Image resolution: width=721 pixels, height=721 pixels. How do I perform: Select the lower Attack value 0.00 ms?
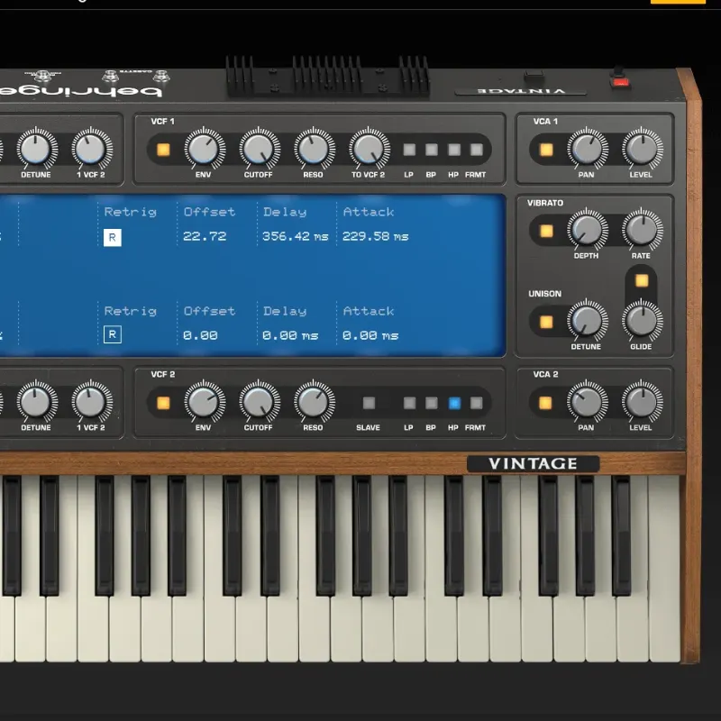(370, 335)
